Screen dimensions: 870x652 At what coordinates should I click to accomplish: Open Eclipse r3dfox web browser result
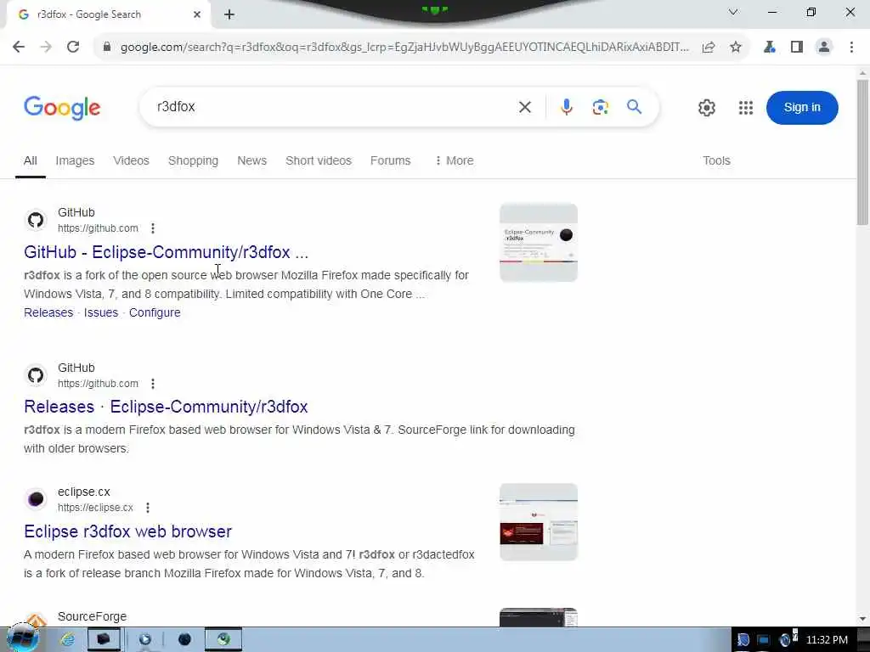[127, 531]
